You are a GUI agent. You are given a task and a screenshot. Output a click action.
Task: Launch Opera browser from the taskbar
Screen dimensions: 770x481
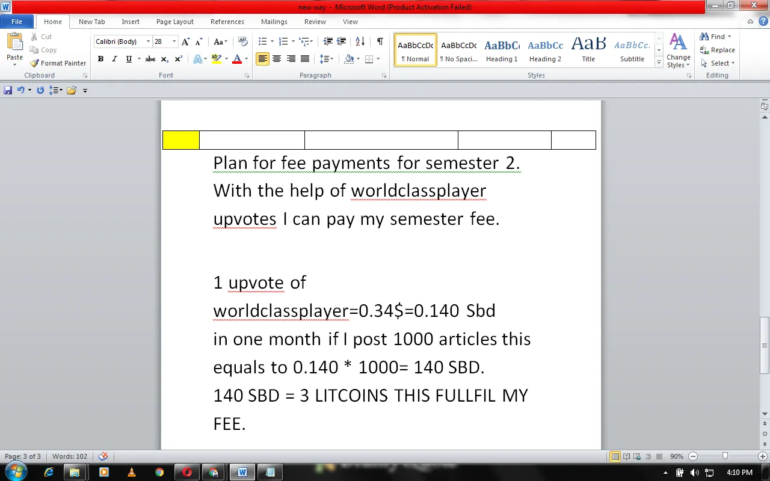(x=187, y=472)
